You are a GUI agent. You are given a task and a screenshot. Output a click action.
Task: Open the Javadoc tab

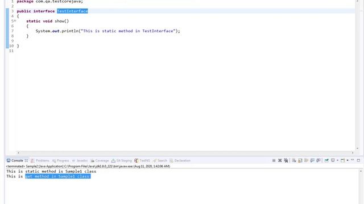point(80,160)
